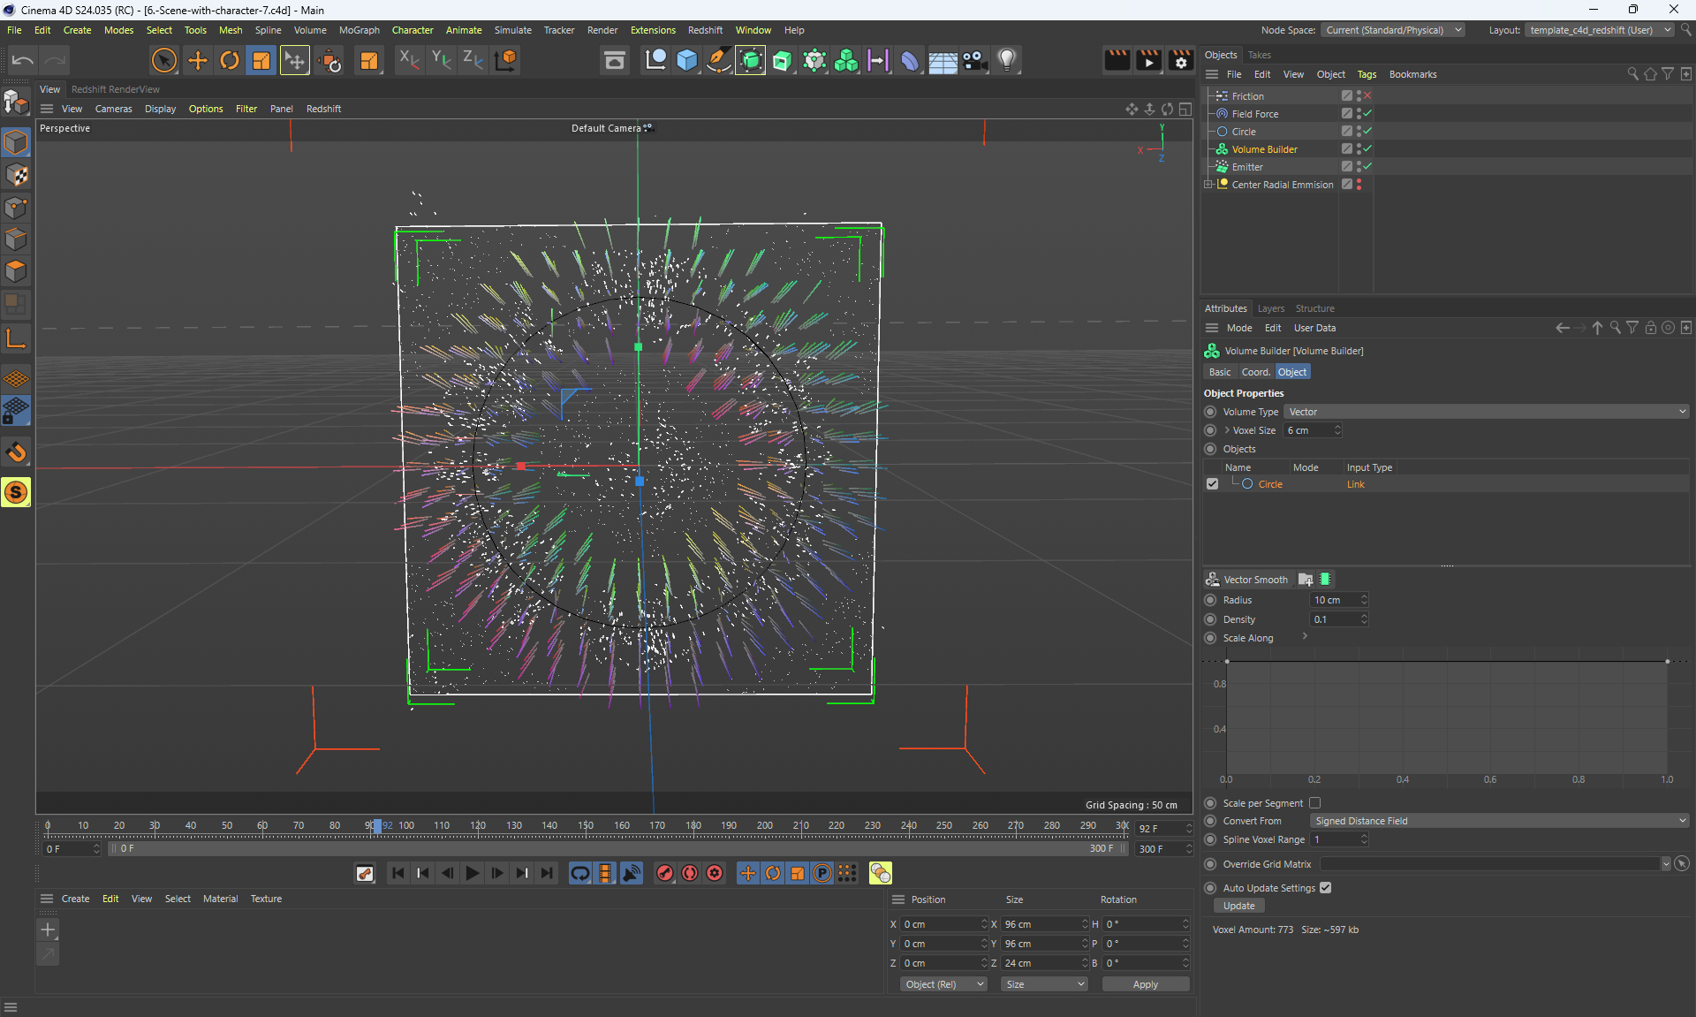Click the light bulb Light icon

coord(1007,60)
